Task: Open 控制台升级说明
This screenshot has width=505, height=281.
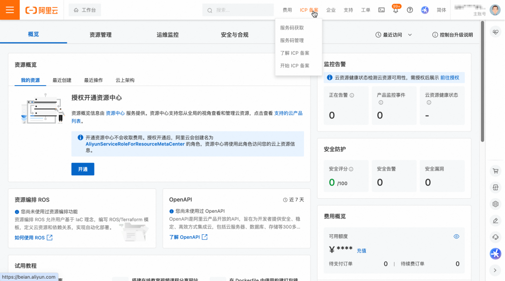Action: [453, 35]
